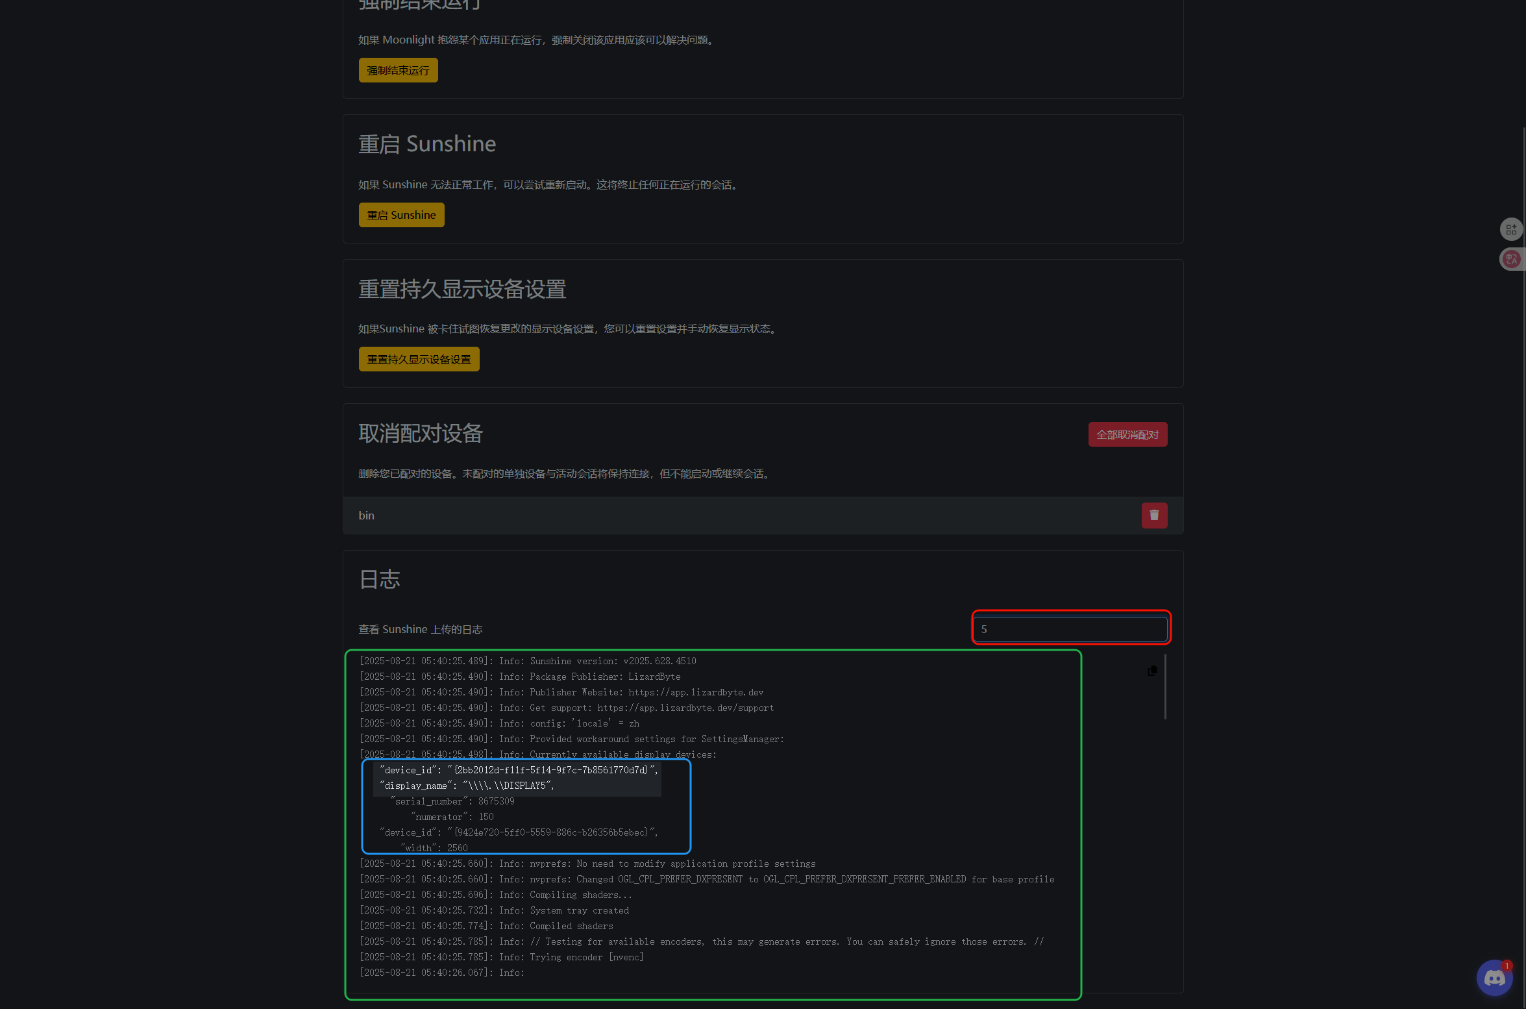Click the 重置持久显示设备设置 button
Image resolution: width=1526 pixels, height=1009 pixels.
(x=419, y=359)
